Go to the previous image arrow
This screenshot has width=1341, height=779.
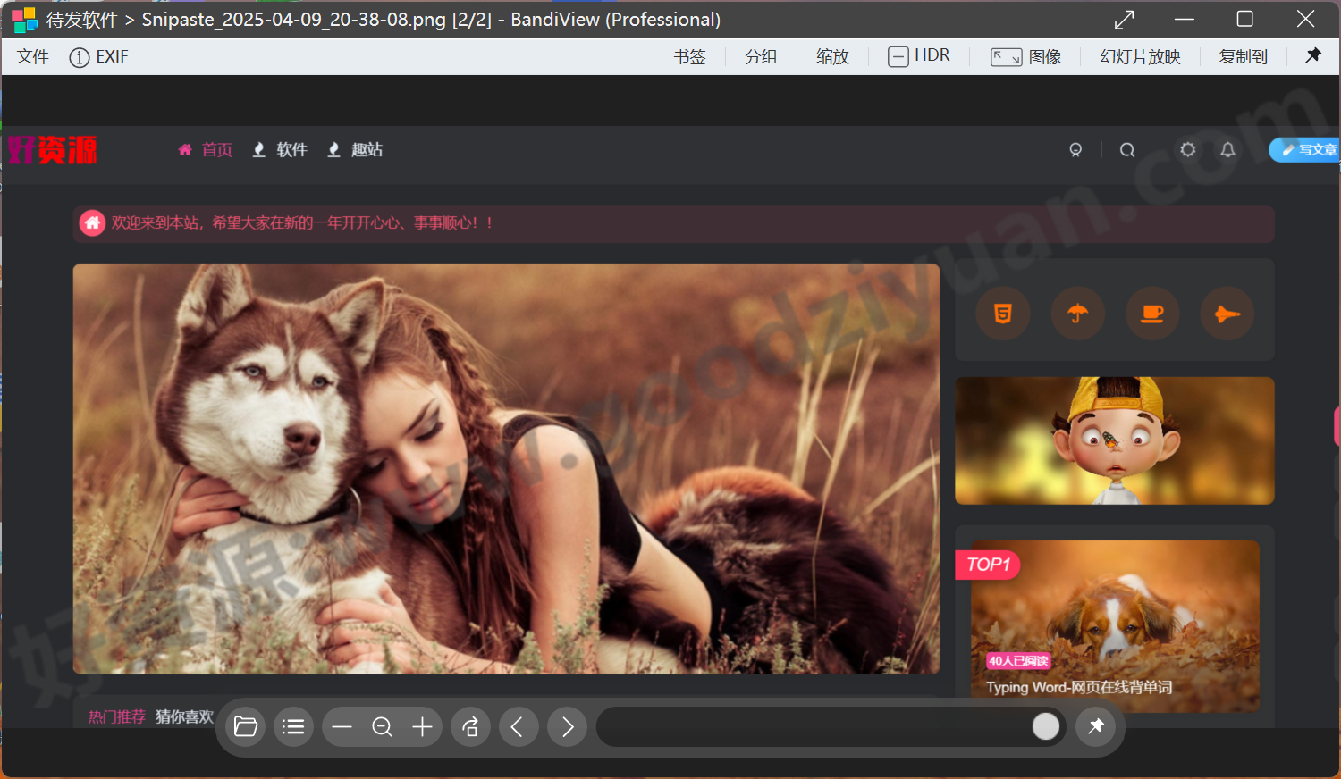(x=518, y=727)
